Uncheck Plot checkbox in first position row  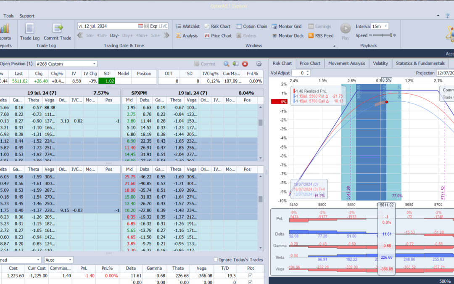coord(251,276)
